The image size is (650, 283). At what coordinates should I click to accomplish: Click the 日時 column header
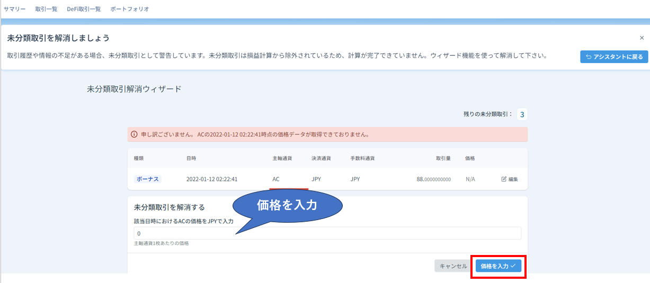tap(192, 158)
